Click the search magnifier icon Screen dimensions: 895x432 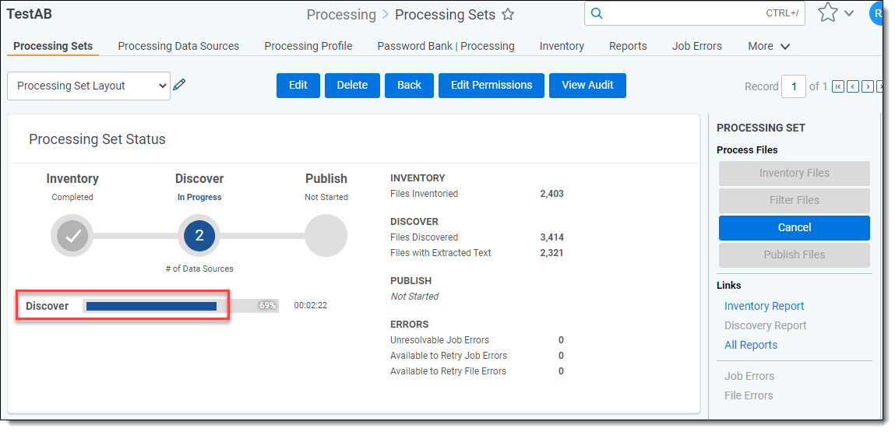click(x=597, y=13)
